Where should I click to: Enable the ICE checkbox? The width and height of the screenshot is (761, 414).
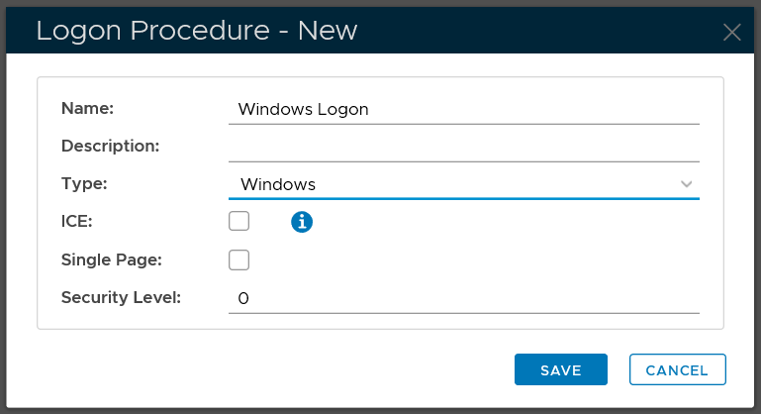(x=238, y=221)
